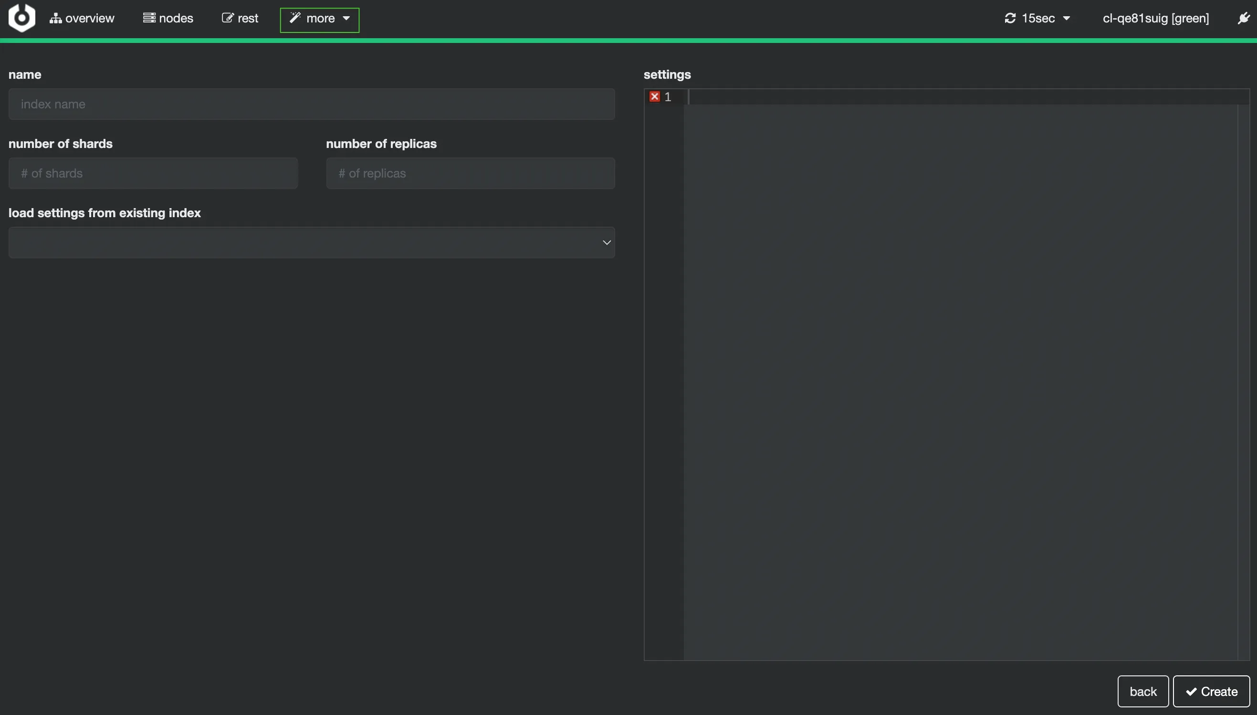Click the plug disconnect icon at top right

click(1244, 18)
